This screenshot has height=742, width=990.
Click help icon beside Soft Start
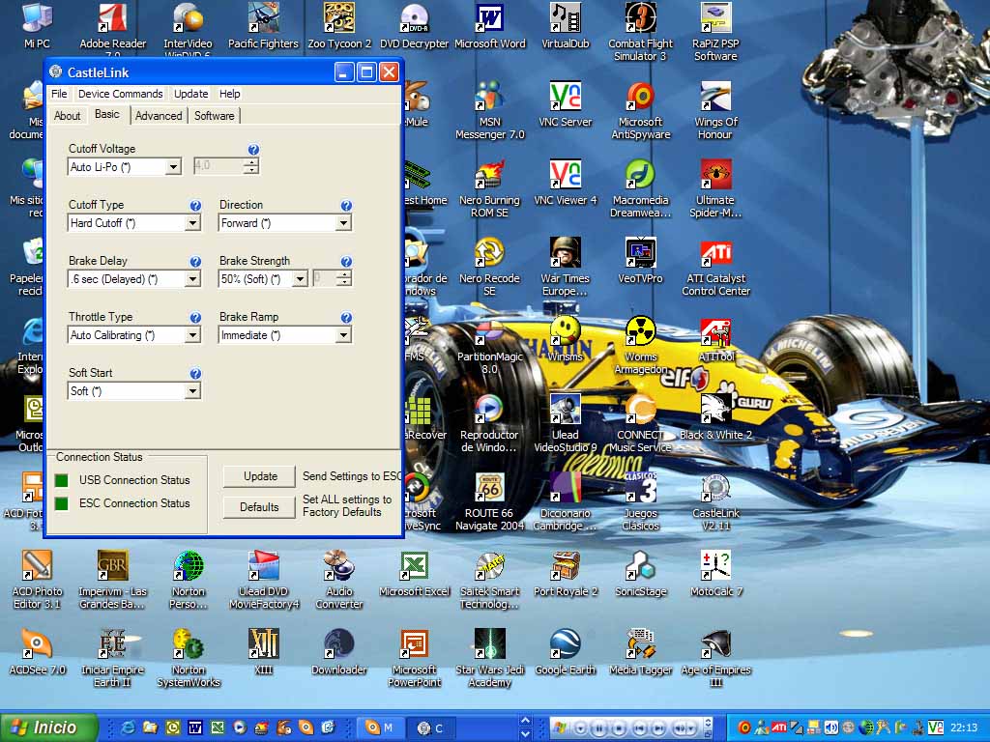coord(195,374)
